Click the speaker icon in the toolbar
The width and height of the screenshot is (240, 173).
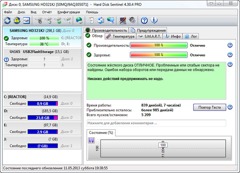tap(132, 20)
